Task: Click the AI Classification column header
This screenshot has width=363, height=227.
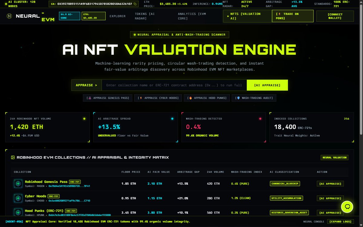Action: click(284, 172)
